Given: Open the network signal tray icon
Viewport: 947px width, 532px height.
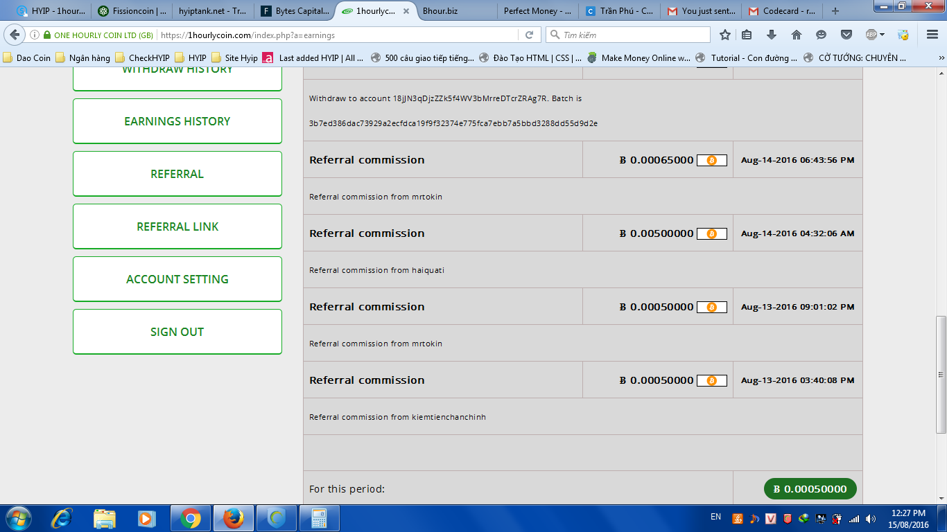Looking at the screenshot, I should [854, 518].
